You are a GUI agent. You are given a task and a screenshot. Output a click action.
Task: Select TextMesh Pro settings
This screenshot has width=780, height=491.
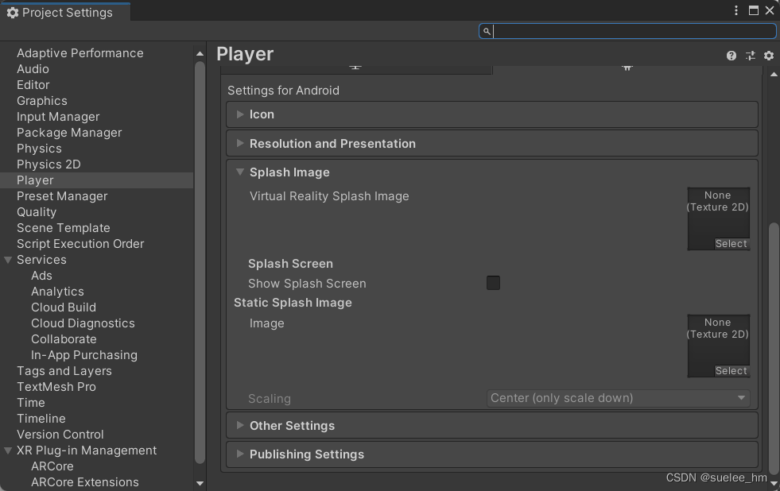pyautogui.click(x=56, y=387)
